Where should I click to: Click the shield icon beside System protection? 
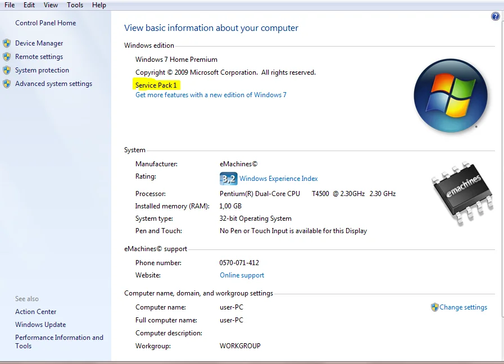click(x=7, y=70)
